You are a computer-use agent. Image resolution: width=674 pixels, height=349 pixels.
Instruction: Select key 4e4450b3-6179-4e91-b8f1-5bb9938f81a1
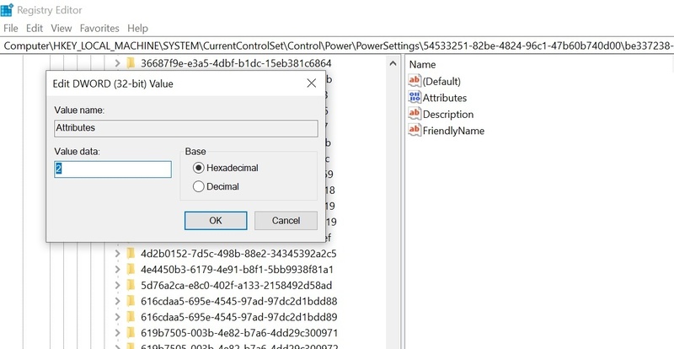pyautogui.click(x=237, y=270)
